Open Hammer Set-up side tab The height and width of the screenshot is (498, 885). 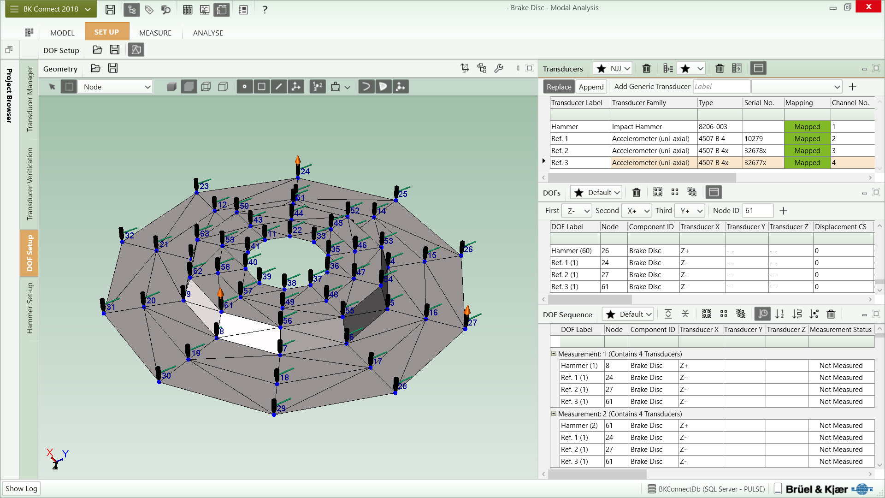29,308
